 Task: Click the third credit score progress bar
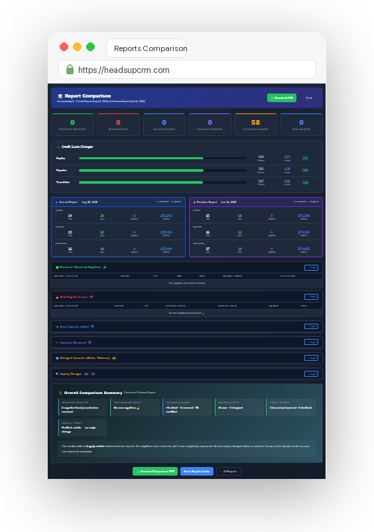(x=162, y=182)
